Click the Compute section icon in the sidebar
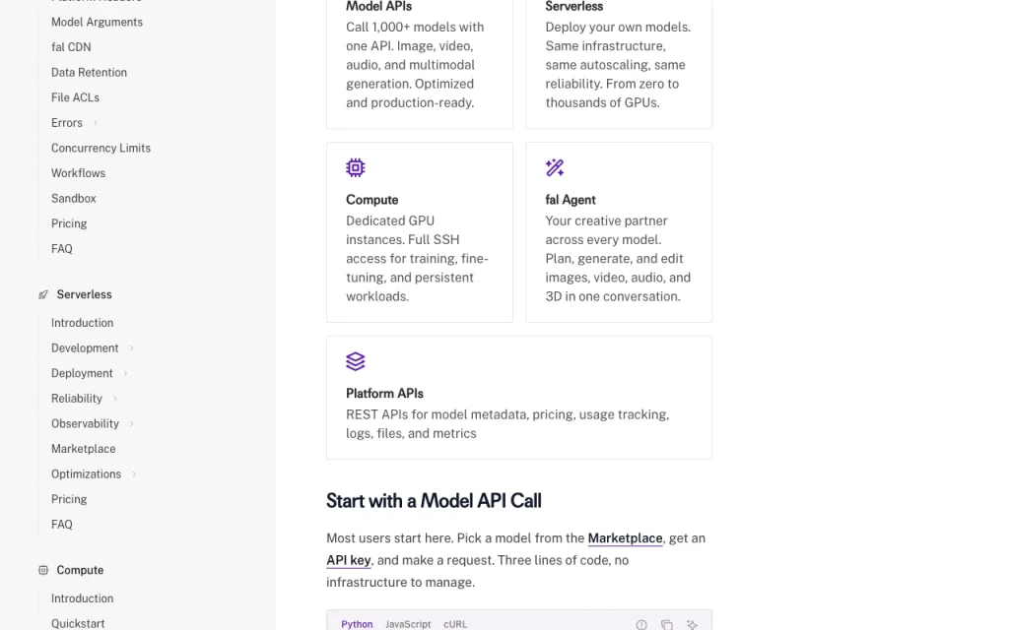1009x630 pixels. (43, 570)
